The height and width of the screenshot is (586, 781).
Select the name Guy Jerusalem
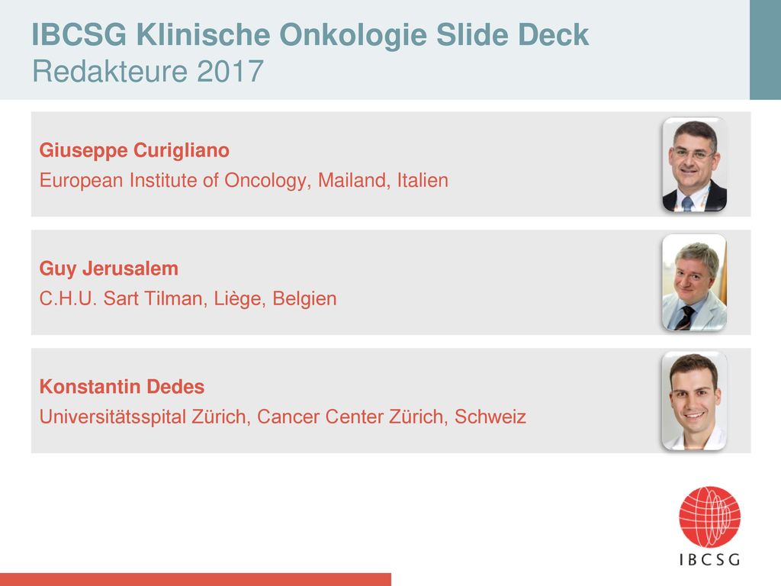tap(108, 269)
